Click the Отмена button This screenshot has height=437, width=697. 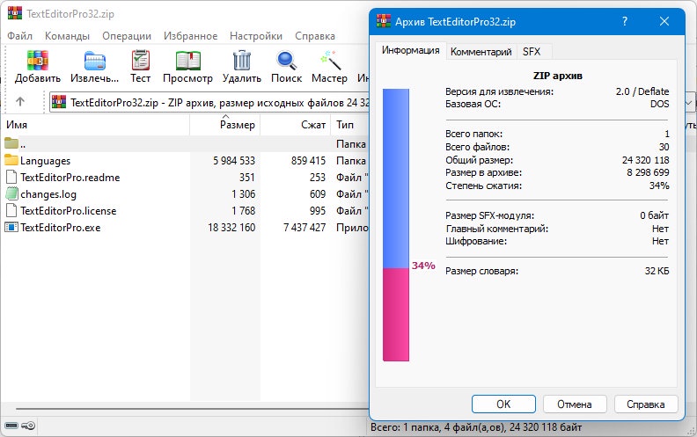[x=575, y=404]
